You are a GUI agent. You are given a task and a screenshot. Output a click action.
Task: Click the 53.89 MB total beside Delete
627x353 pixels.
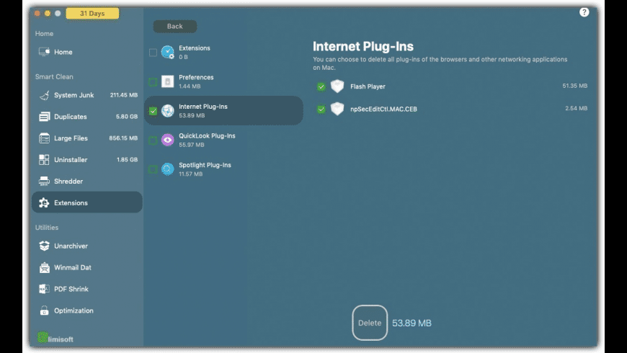pyautogui.click(x=412, y=323)
